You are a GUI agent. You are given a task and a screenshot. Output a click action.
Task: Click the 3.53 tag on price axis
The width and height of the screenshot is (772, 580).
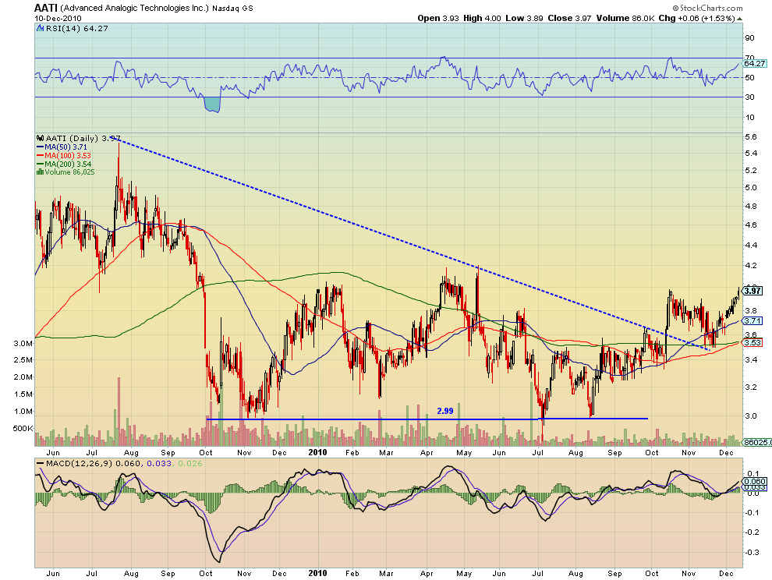[753, 343]
